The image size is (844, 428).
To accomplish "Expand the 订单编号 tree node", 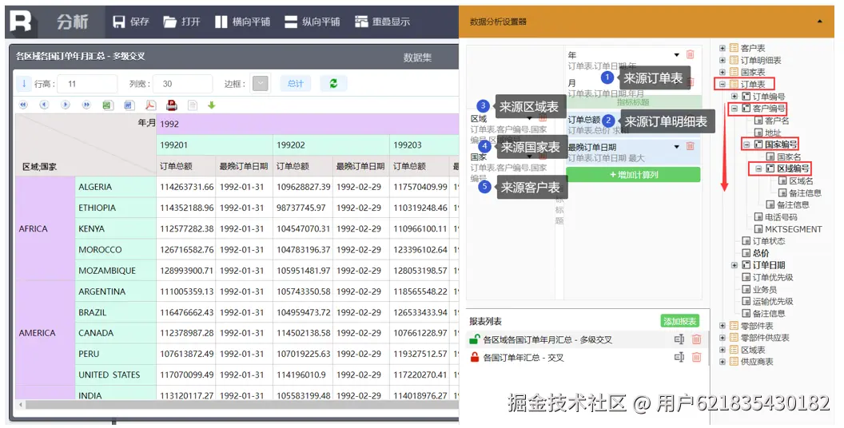I will [735, 97].
